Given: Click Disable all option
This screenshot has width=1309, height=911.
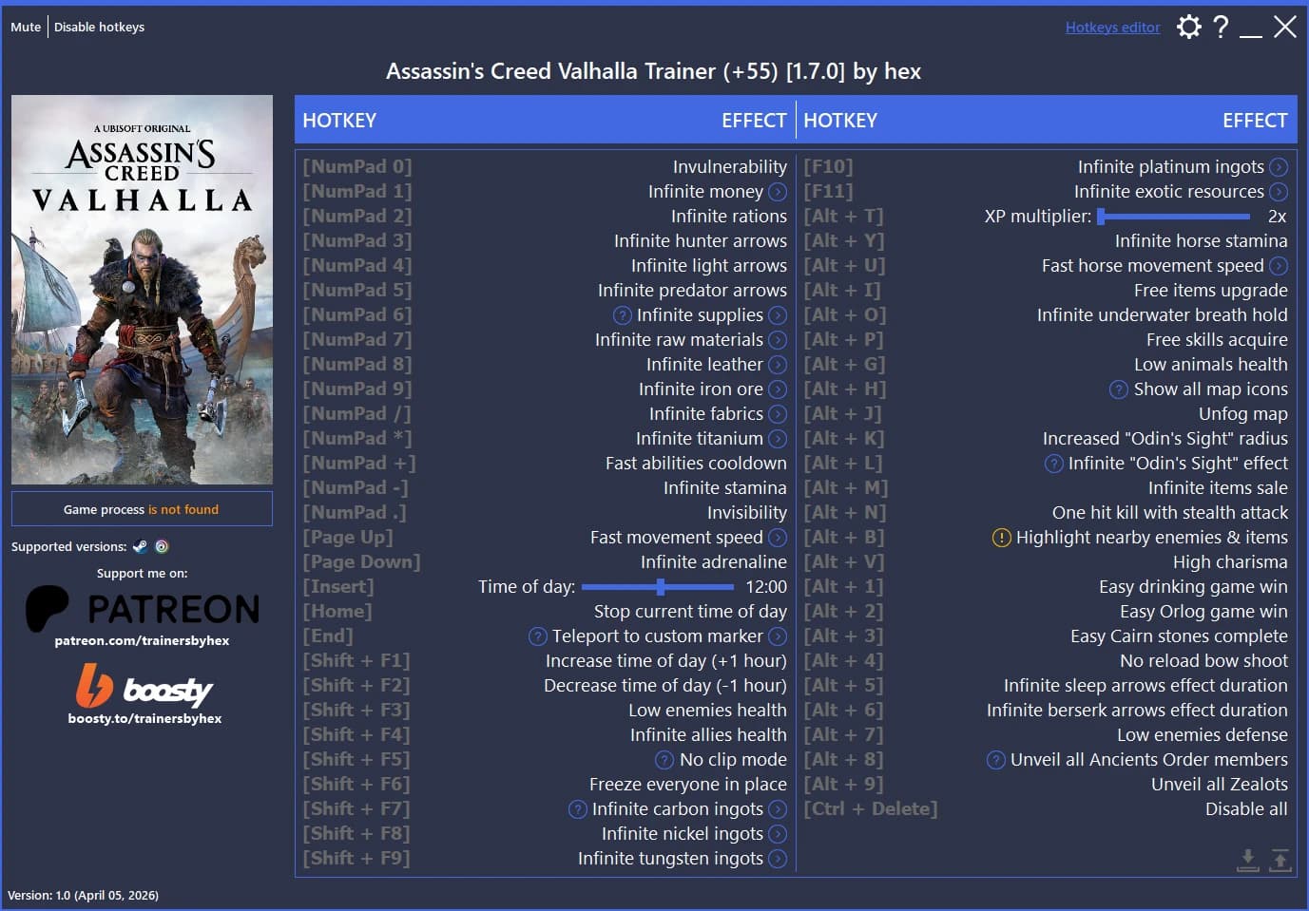Looking at the screenshot, I should pos(1246,809).
